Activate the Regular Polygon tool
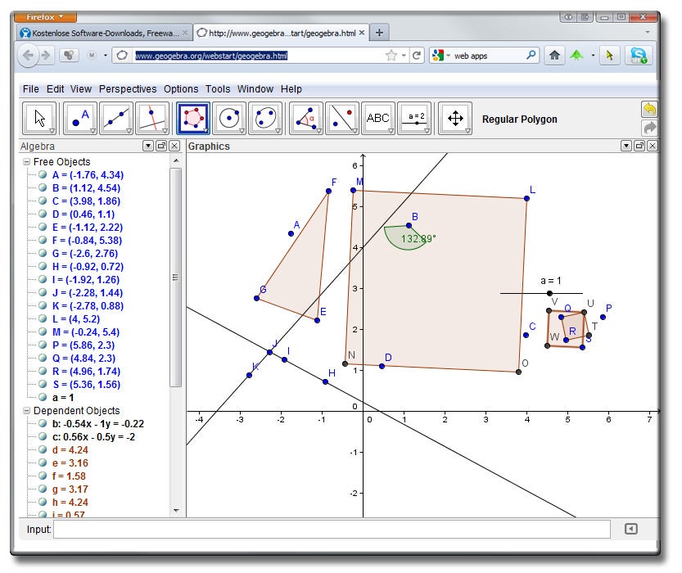 (x=193, y=119)
